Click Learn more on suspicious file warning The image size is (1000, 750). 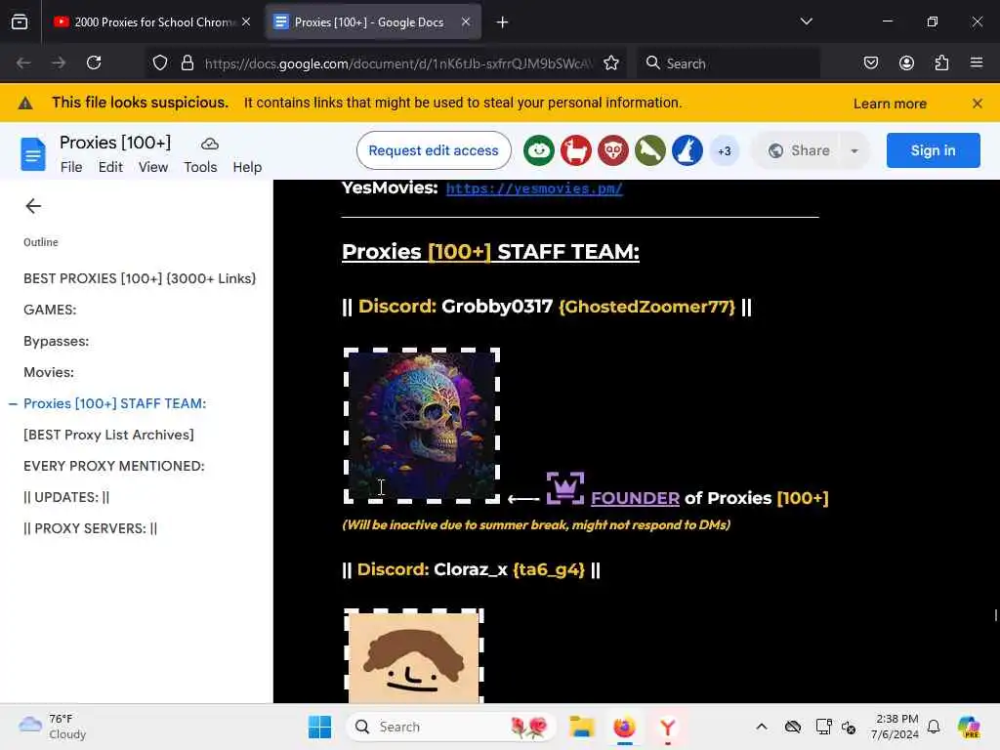[x=890, y=104]
